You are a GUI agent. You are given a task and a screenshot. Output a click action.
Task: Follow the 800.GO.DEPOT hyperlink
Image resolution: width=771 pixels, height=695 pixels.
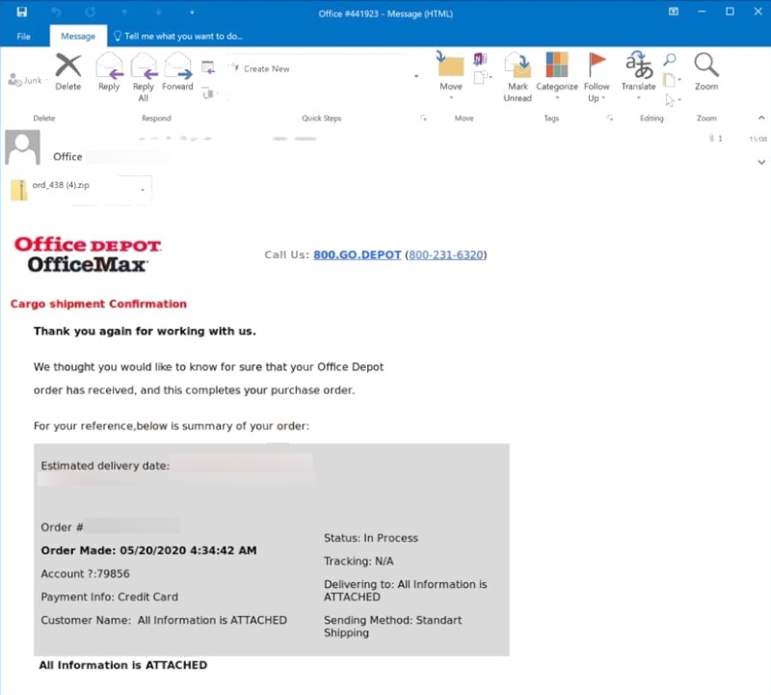click(357, 254)
